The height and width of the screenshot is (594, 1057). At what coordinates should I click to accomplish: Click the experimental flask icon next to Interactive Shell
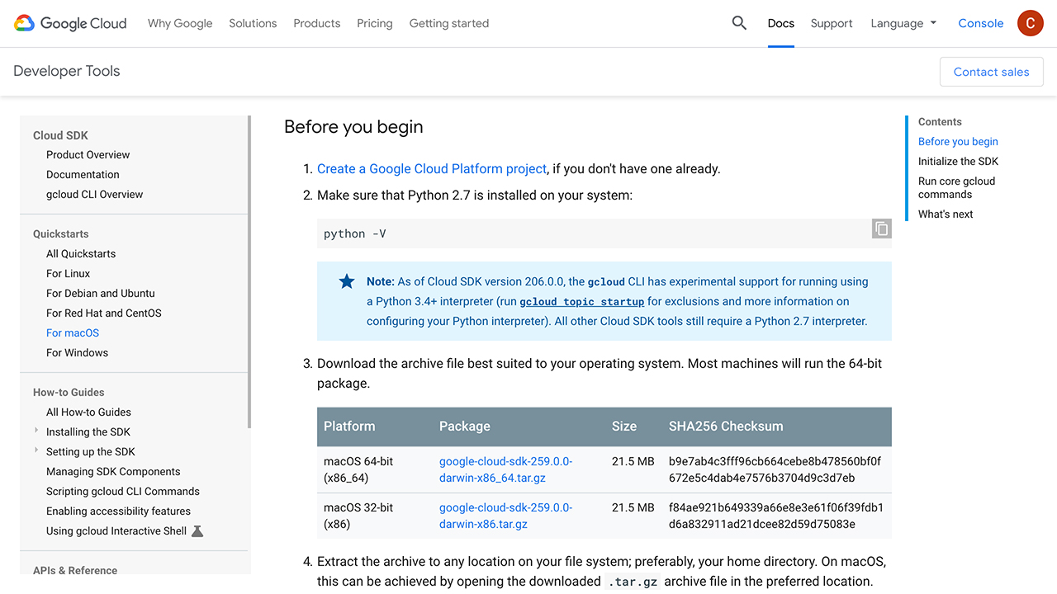[x=197, y=531]
